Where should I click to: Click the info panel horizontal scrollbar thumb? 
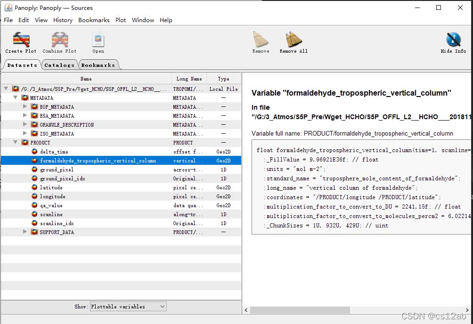(x=300, y=310)
